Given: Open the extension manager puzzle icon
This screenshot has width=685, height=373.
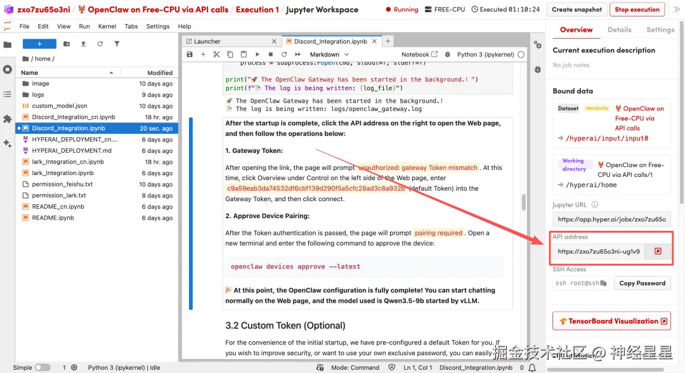Looking at the screenshot, I should (x=8, y=119).
